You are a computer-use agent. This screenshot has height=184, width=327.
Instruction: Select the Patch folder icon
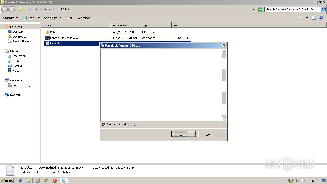click(x=47, y=32)
